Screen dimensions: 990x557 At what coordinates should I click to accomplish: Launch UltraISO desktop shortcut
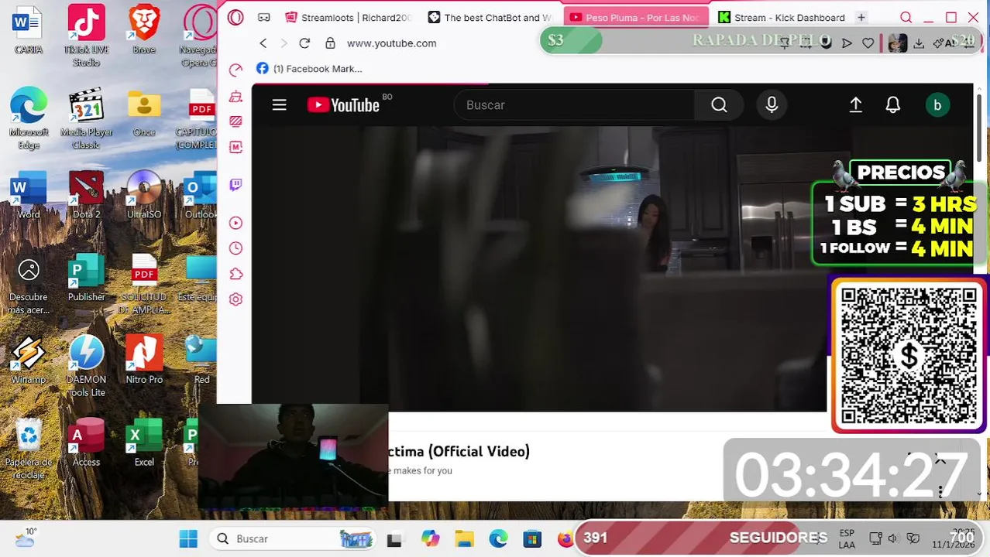144,196
